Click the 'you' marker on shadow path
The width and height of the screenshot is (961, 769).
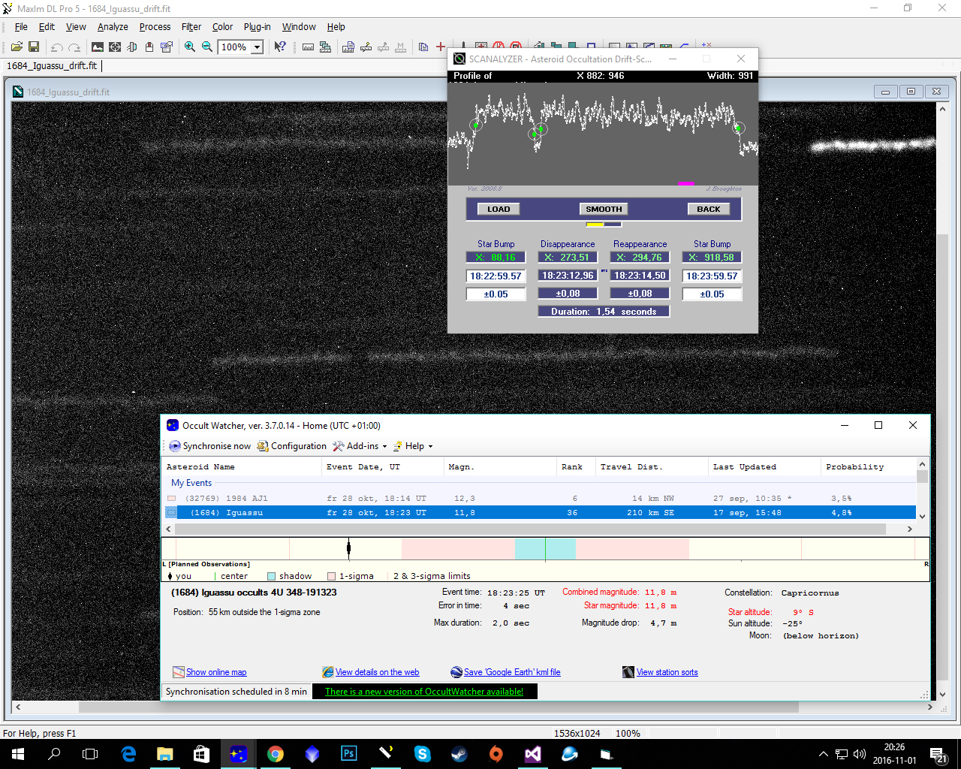(x=348, y=549)
